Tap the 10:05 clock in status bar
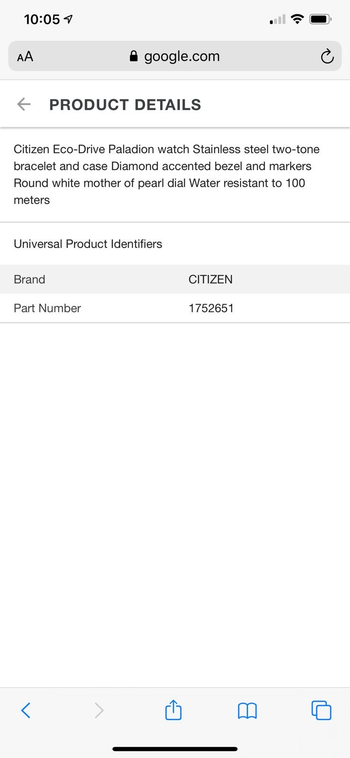The height and width of the screenshot is (758, 350). pyautogui.click(x=42, y=19)
